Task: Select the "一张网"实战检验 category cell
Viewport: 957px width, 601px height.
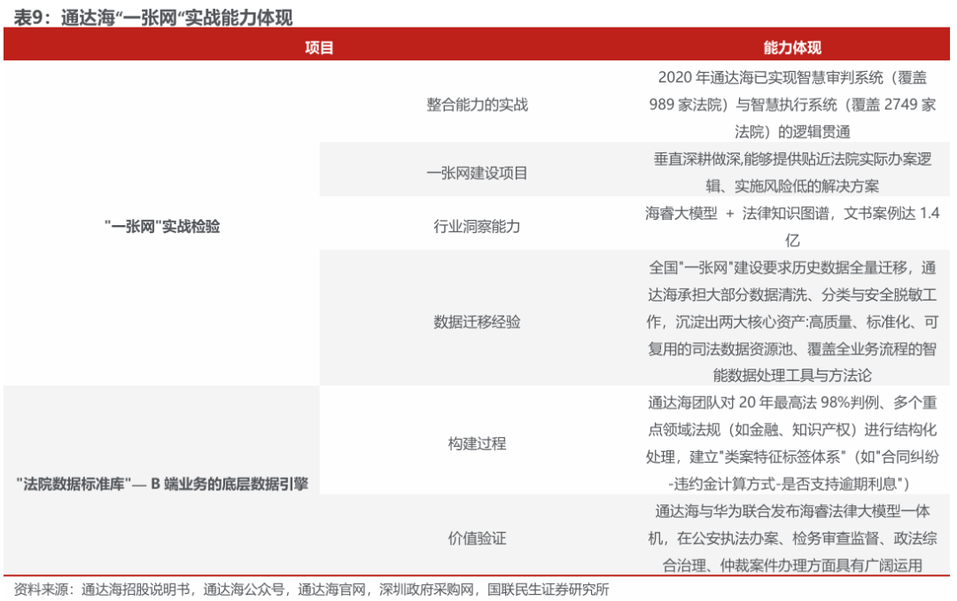Action: pos(162,227)
